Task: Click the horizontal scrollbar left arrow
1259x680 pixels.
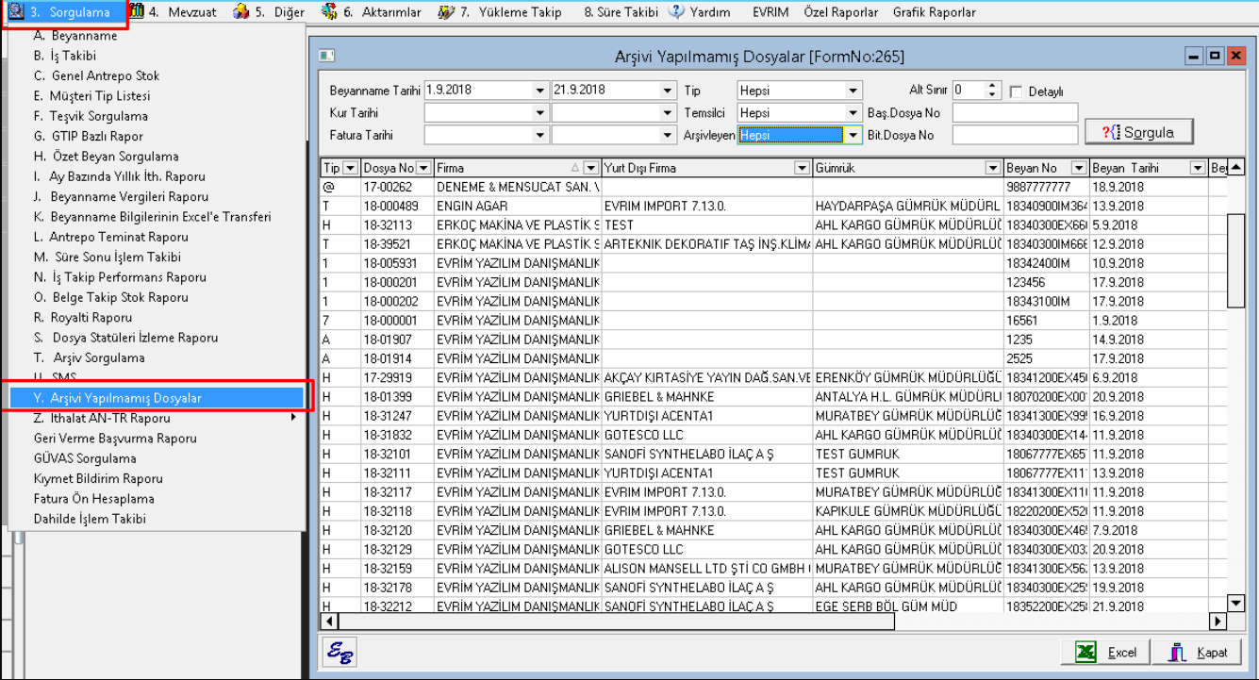Action: tap(329, 622)
